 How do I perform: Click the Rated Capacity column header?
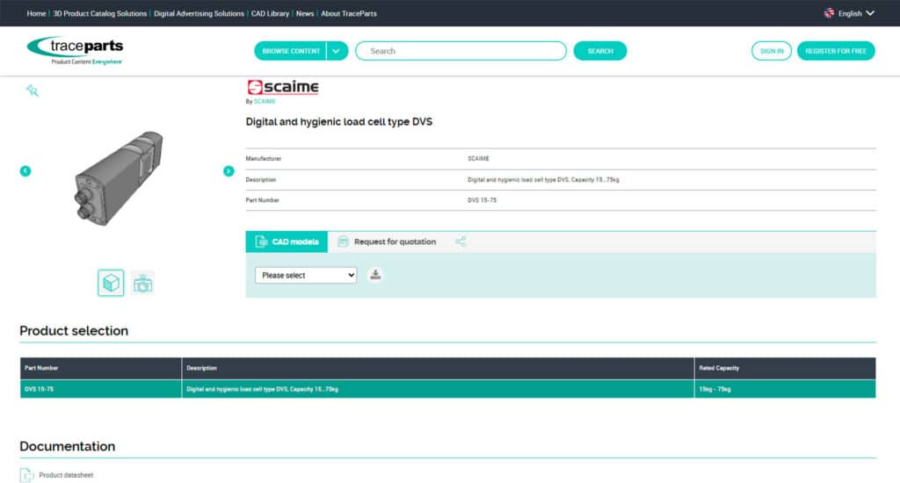785,368
